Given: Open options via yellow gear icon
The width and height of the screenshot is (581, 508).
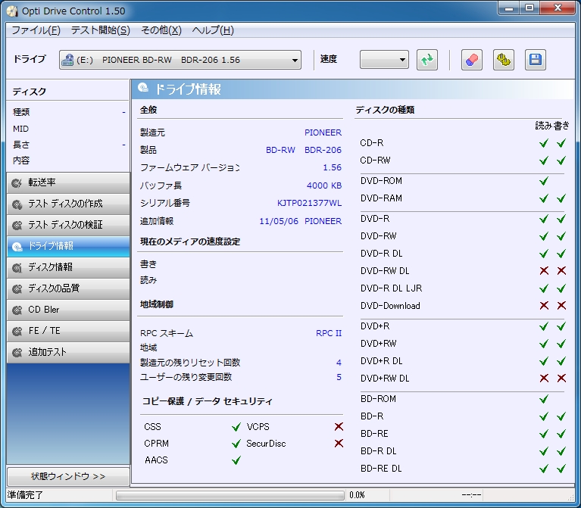Looking at the screenshot, I should coord(504,60).
